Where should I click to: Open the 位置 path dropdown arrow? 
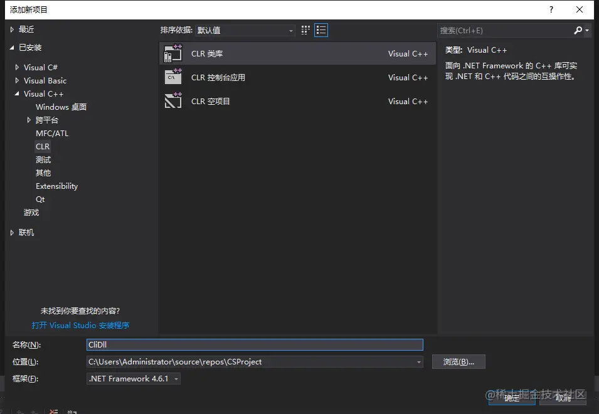pos(419,362)
